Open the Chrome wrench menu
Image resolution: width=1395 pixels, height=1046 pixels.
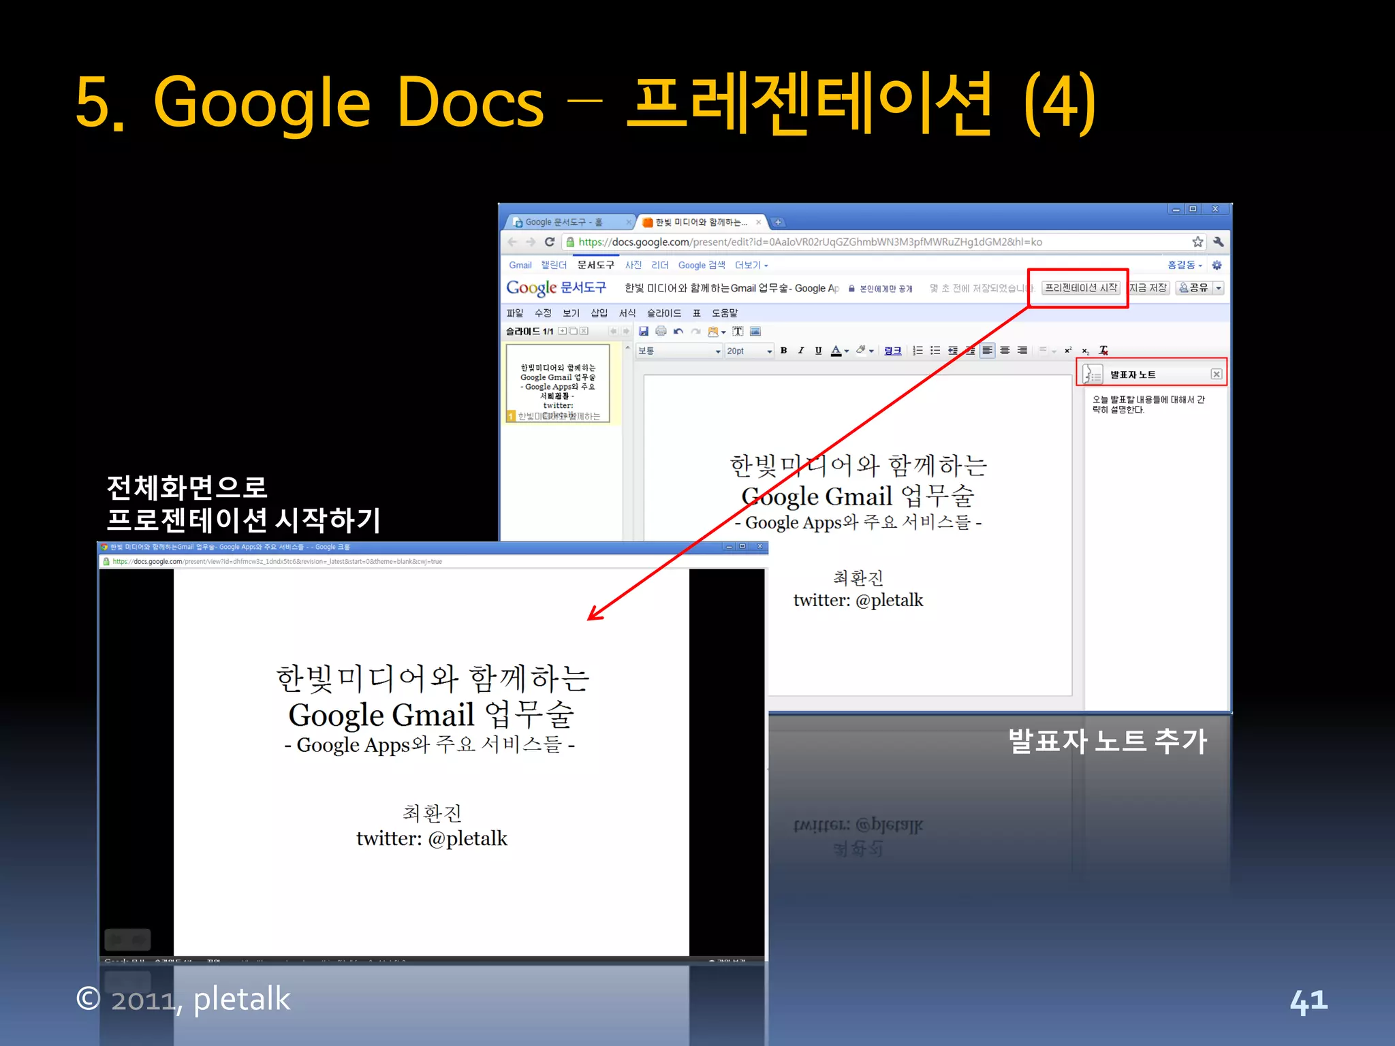1219,242
